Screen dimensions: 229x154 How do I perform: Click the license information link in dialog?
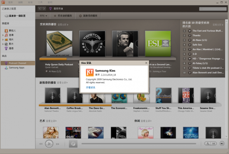click(x=91, y=87)
